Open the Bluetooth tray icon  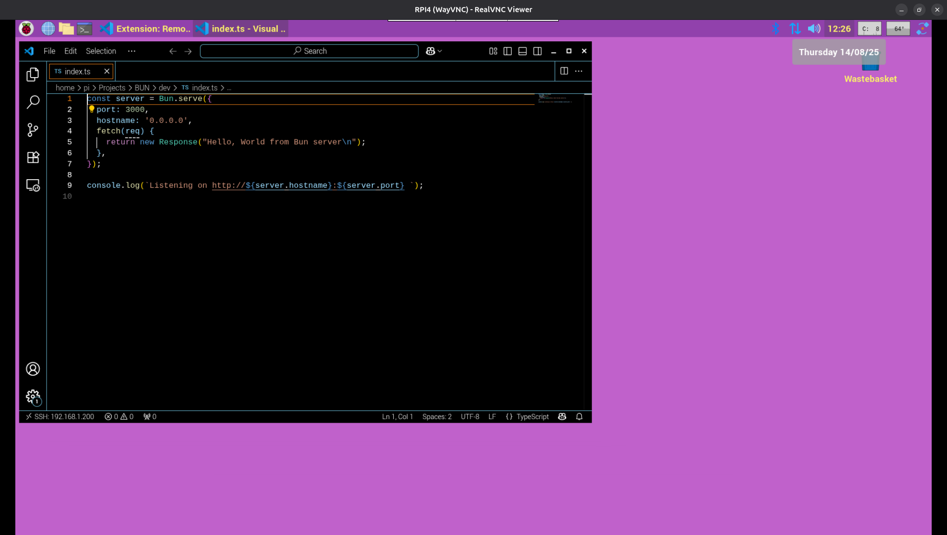click(775, 29)
